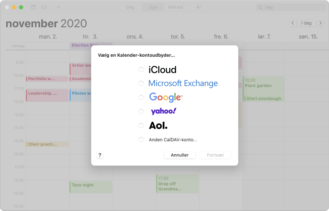Select the Yahoo radio button

click(141, 112)
